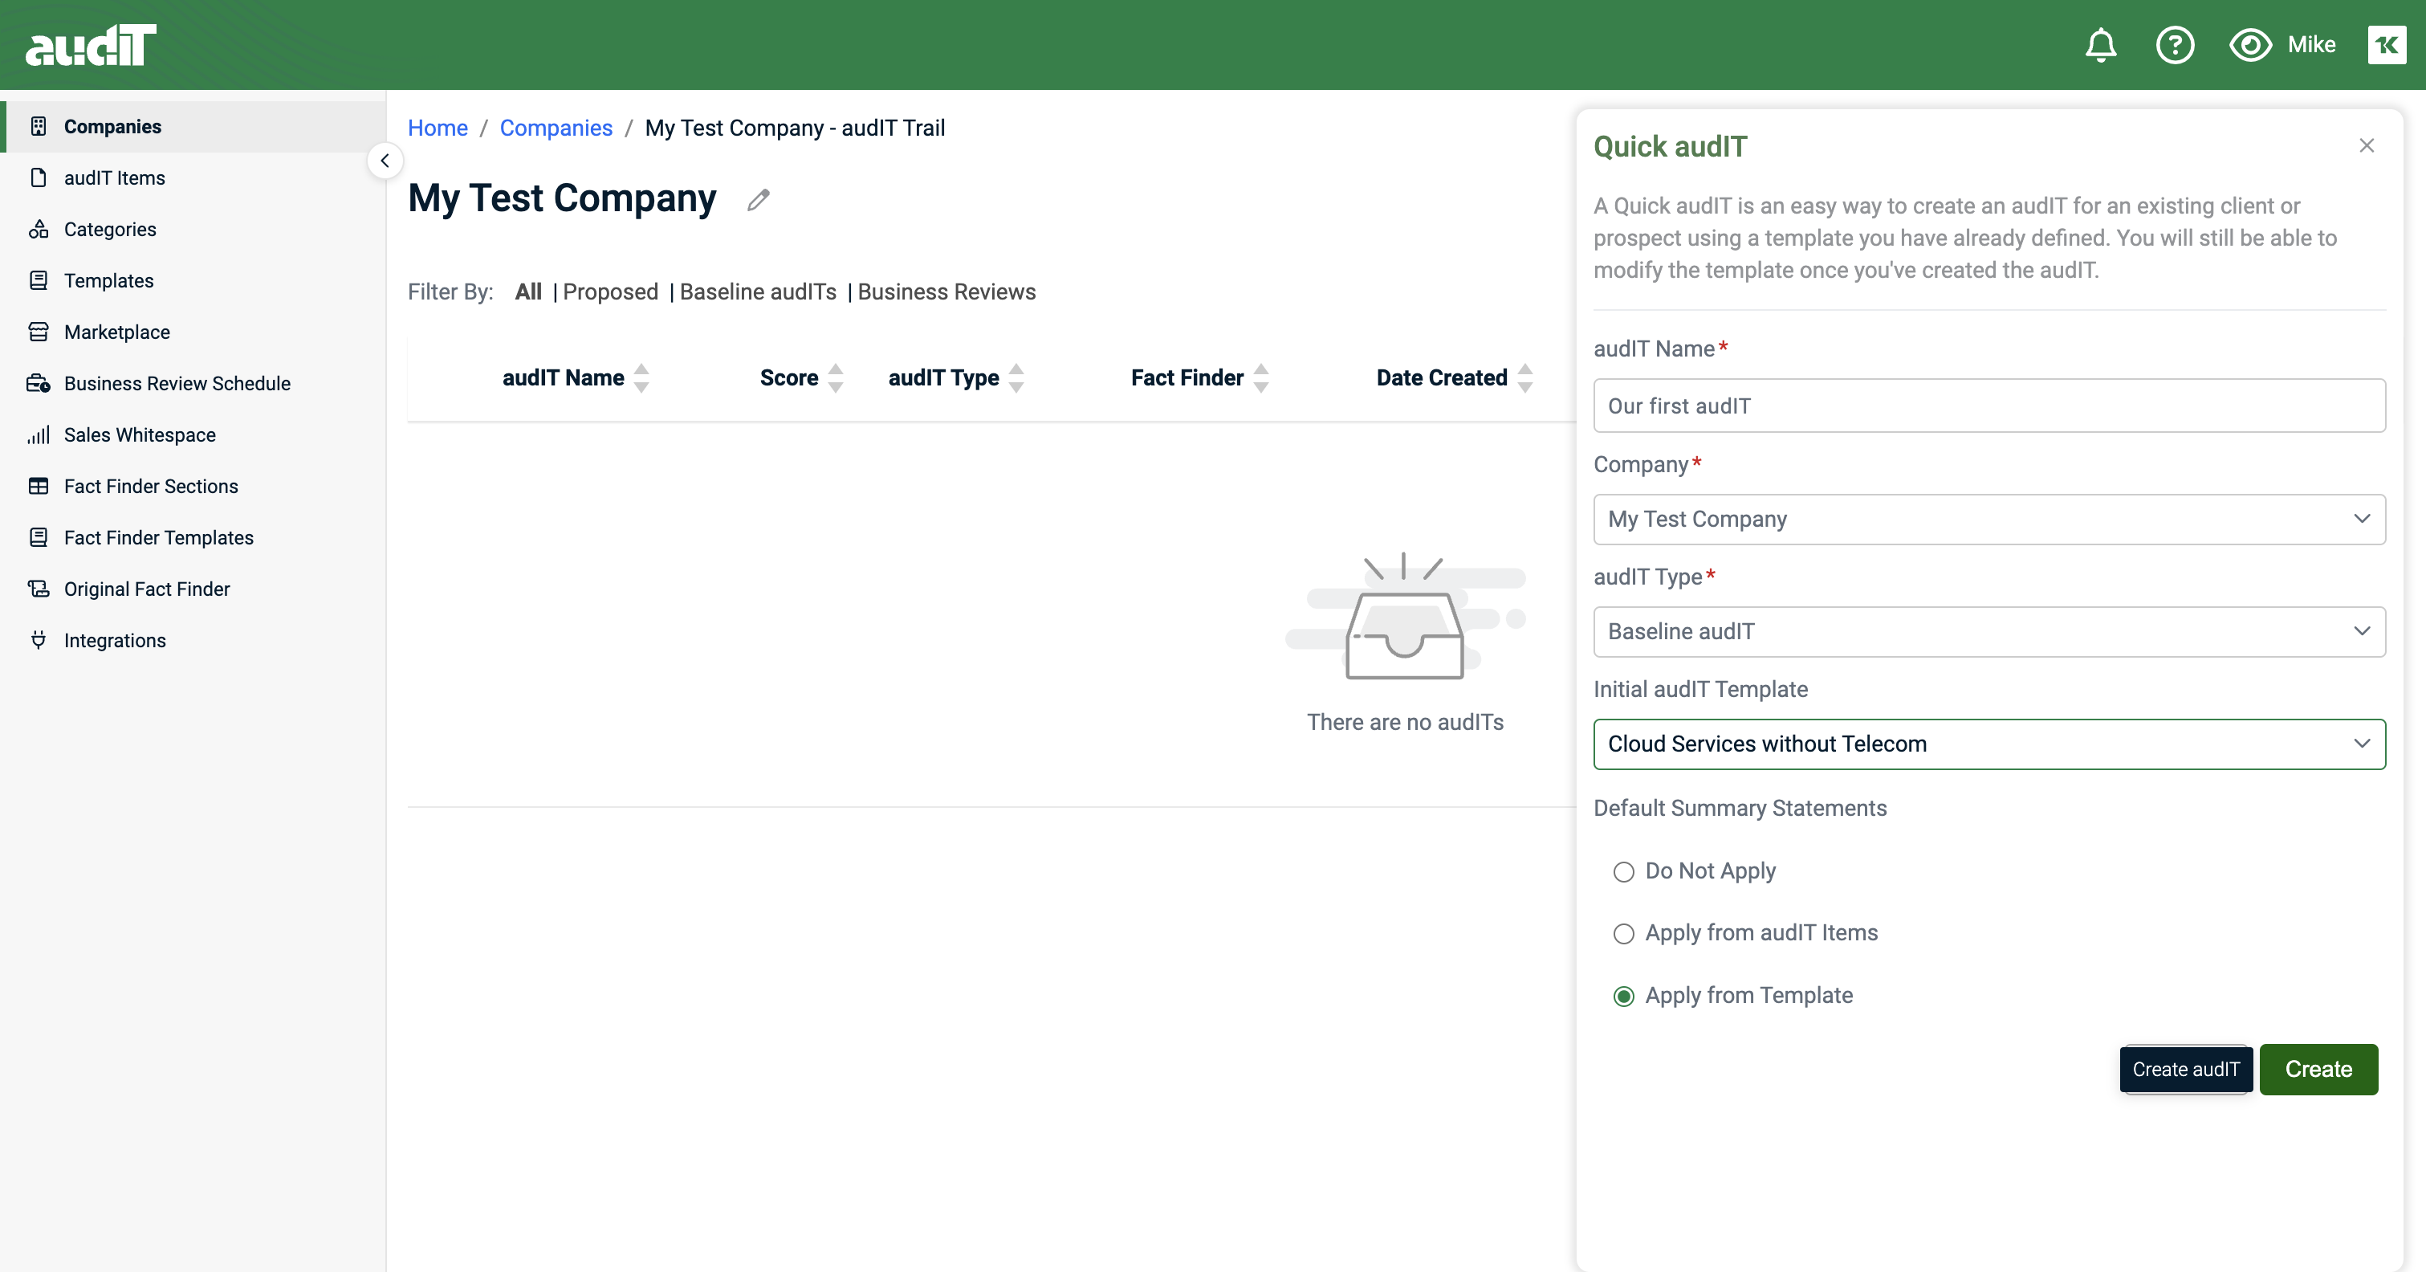The width and height of the screenshot is (2426, 1272).
Task: Go to the Companies breadcrumb link
Action: (556, 128)
